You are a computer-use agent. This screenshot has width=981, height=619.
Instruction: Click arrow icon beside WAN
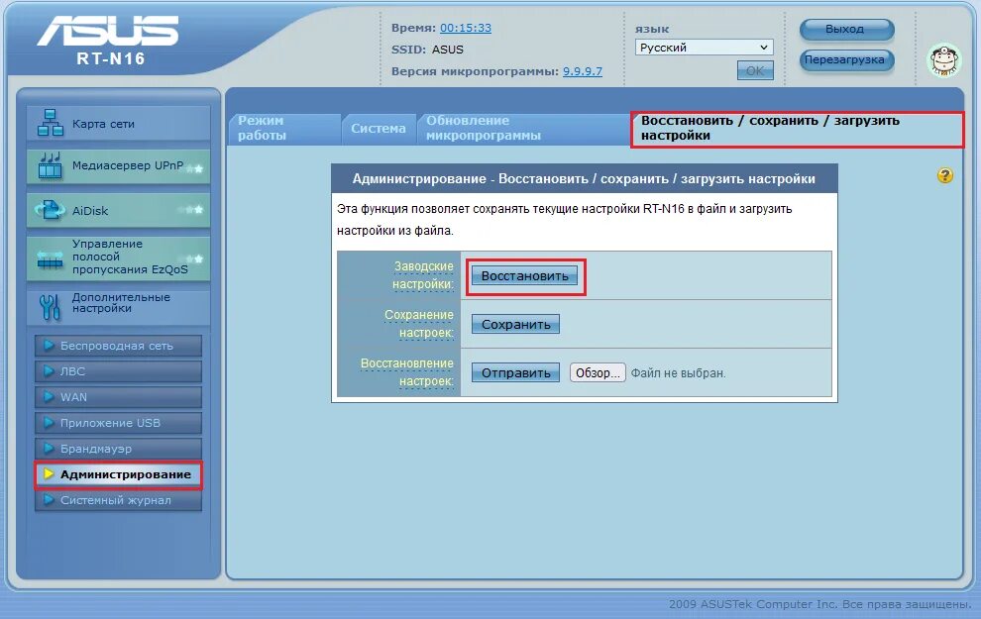coord(49,396)
